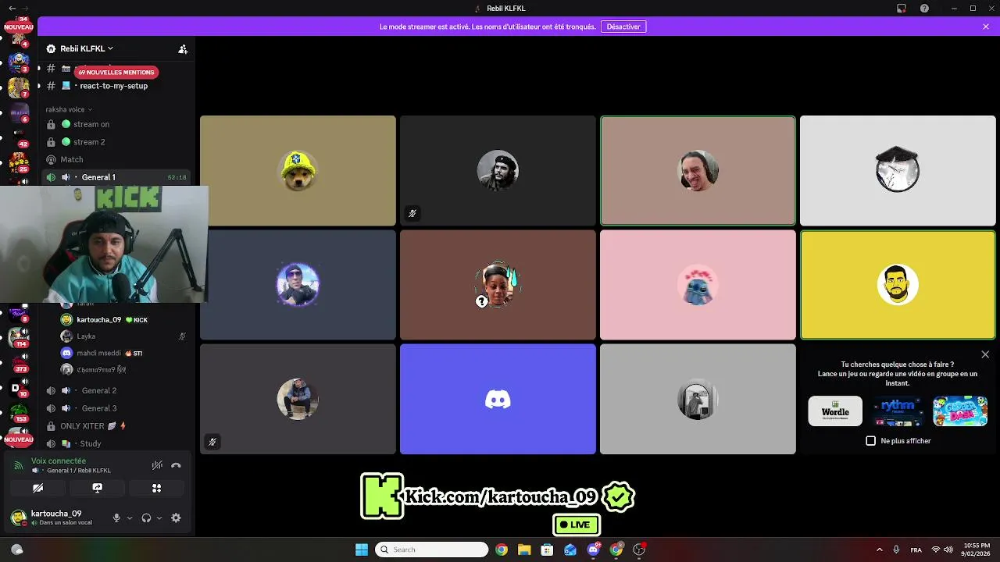Turn on camera in voice panel
Image resolution: width=1000 pixels, height=562 pixels.
point(37,488)
